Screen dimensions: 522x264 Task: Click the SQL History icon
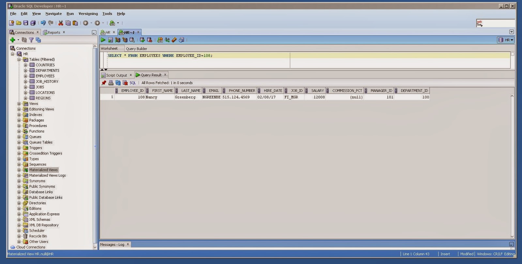(181, 40)
